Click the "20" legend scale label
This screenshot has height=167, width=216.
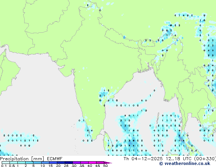pyautogui.click(x=58, y=166)
